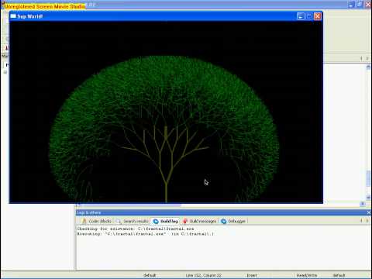Image resolution: width=372 pixels, height=279 pixels.
Task: Minimize the Code::Blocks main window
Action: coord(351,4)
